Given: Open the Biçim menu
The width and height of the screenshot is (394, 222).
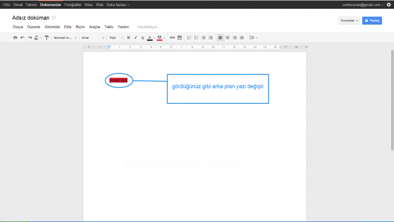Looking at the screenshot, I should click(x=80, y=26).
